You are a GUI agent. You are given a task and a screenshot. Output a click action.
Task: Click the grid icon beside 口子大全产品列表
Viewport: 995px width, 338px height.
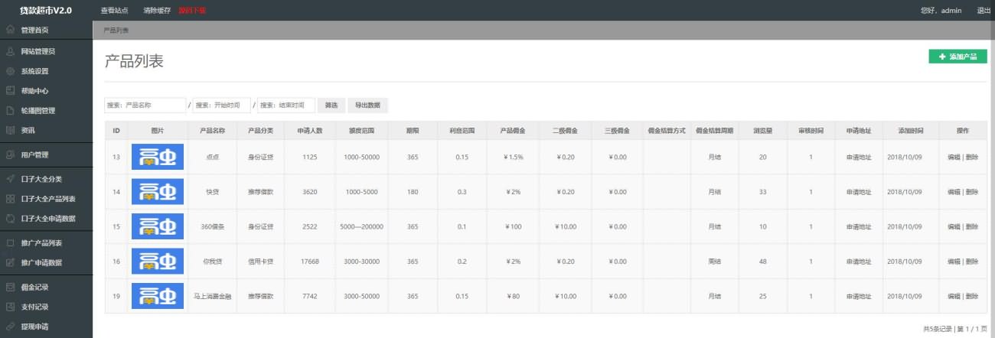10,199
